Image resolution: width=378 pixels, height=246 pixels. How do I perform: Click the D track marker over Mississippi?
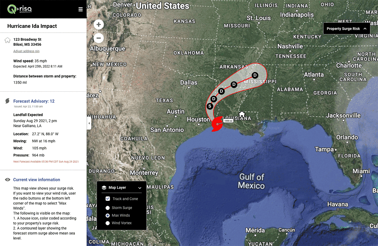point(255,75)
